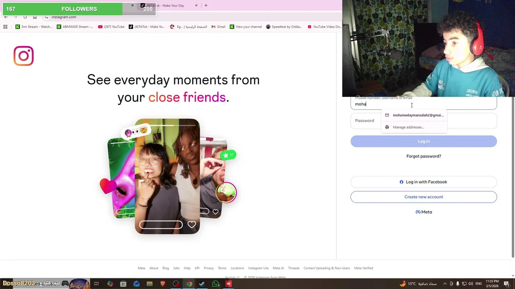Open a new browser tab with plus button
Viewport: 515px width, 289px height.
click(x=206, y=6)
